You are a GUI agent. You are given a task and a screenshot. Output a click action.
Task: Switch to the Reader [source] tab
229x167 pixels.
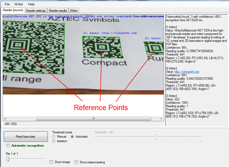pos(13,10)
